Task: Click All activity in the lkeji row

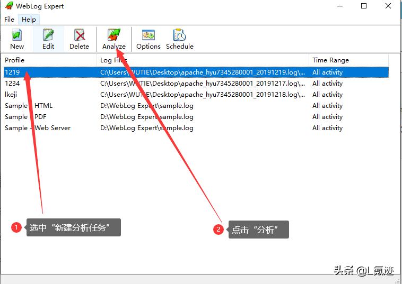Action: 327,95
